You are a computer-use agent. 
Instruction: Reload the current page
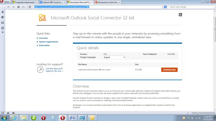pyautogui.click(x=18, y=7)
